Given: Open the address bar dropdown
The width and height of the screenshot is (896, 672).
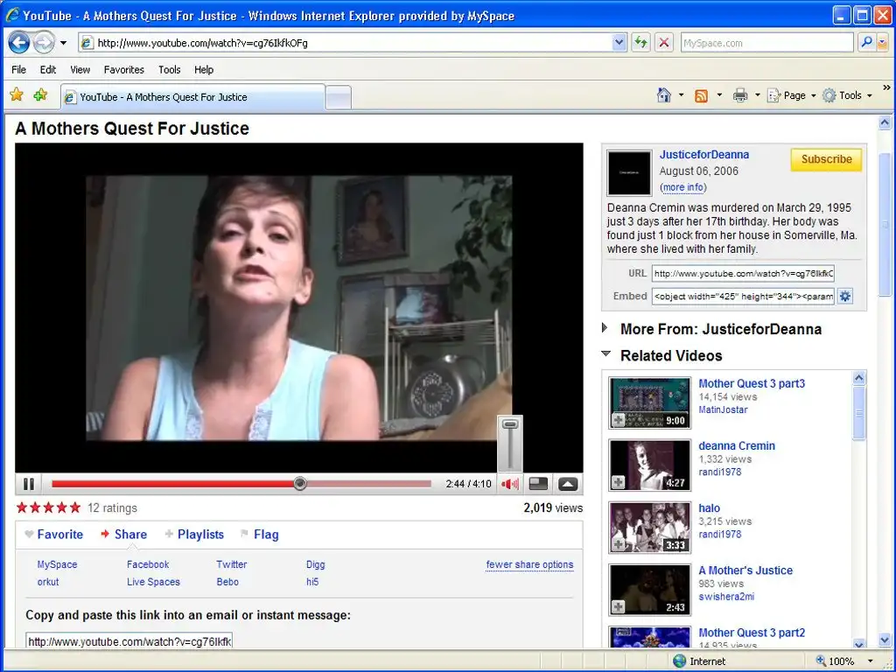Looking at the screenshot, I should click(x=619, y=42).
